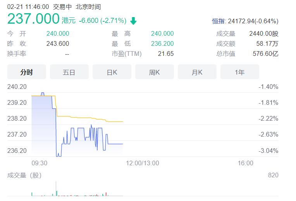Click the -1.81% percentage axis label

(x=268, y=103)
